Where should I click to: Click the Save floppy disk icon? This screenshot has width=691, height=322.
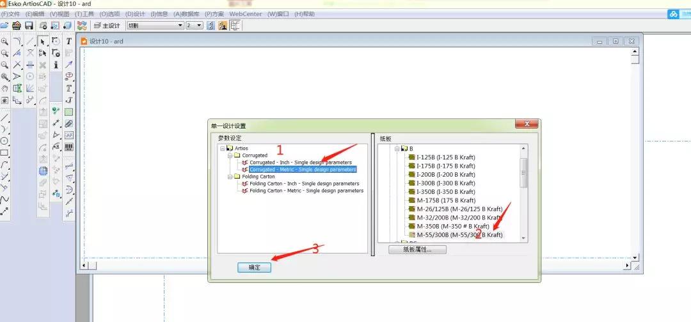(x=29, y=26)
